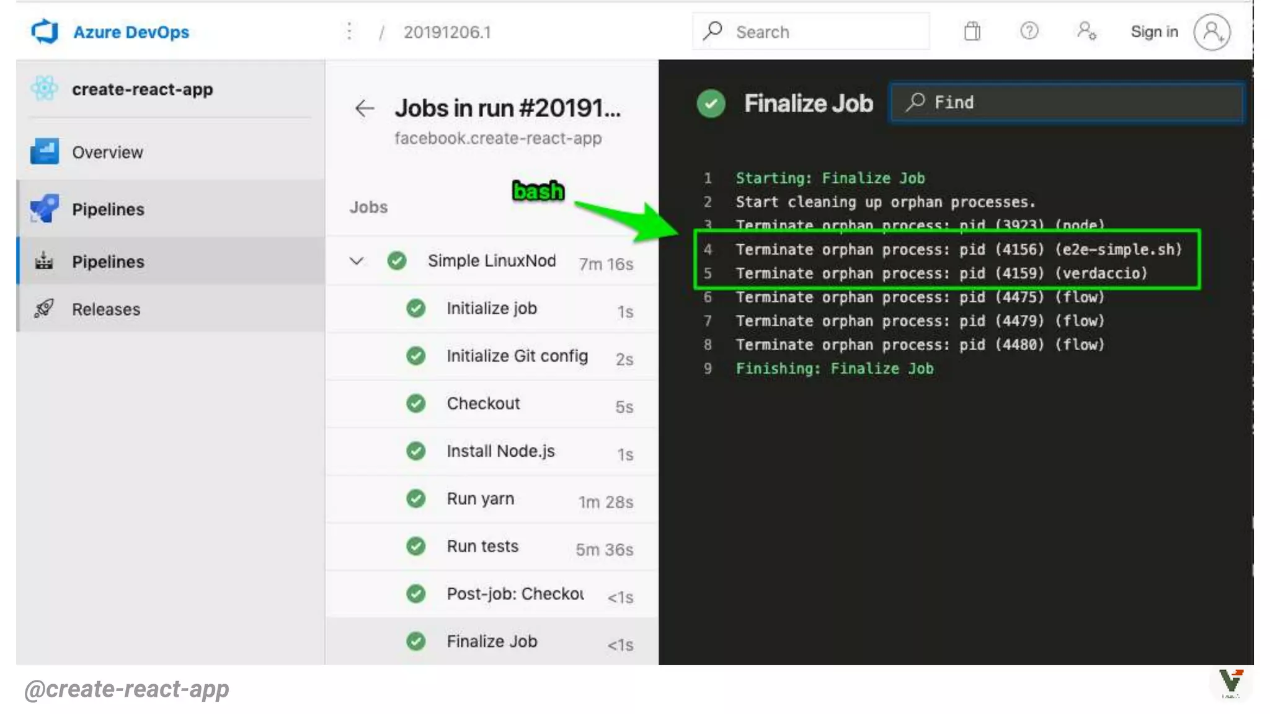
Task: Click the Checkout step status icon
Action: tap(415, 403)
